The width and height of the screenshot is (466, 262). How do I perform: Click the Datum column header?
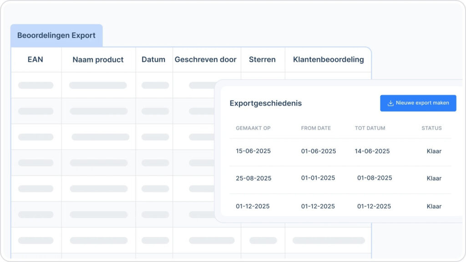[153, 60]
